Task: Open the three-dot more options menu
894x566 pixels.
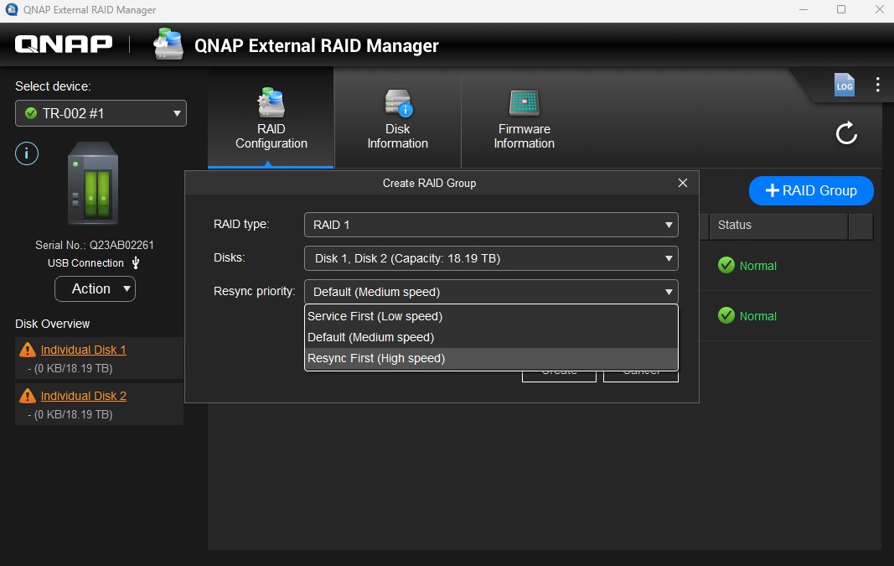Action: click(x=877, y=85)
